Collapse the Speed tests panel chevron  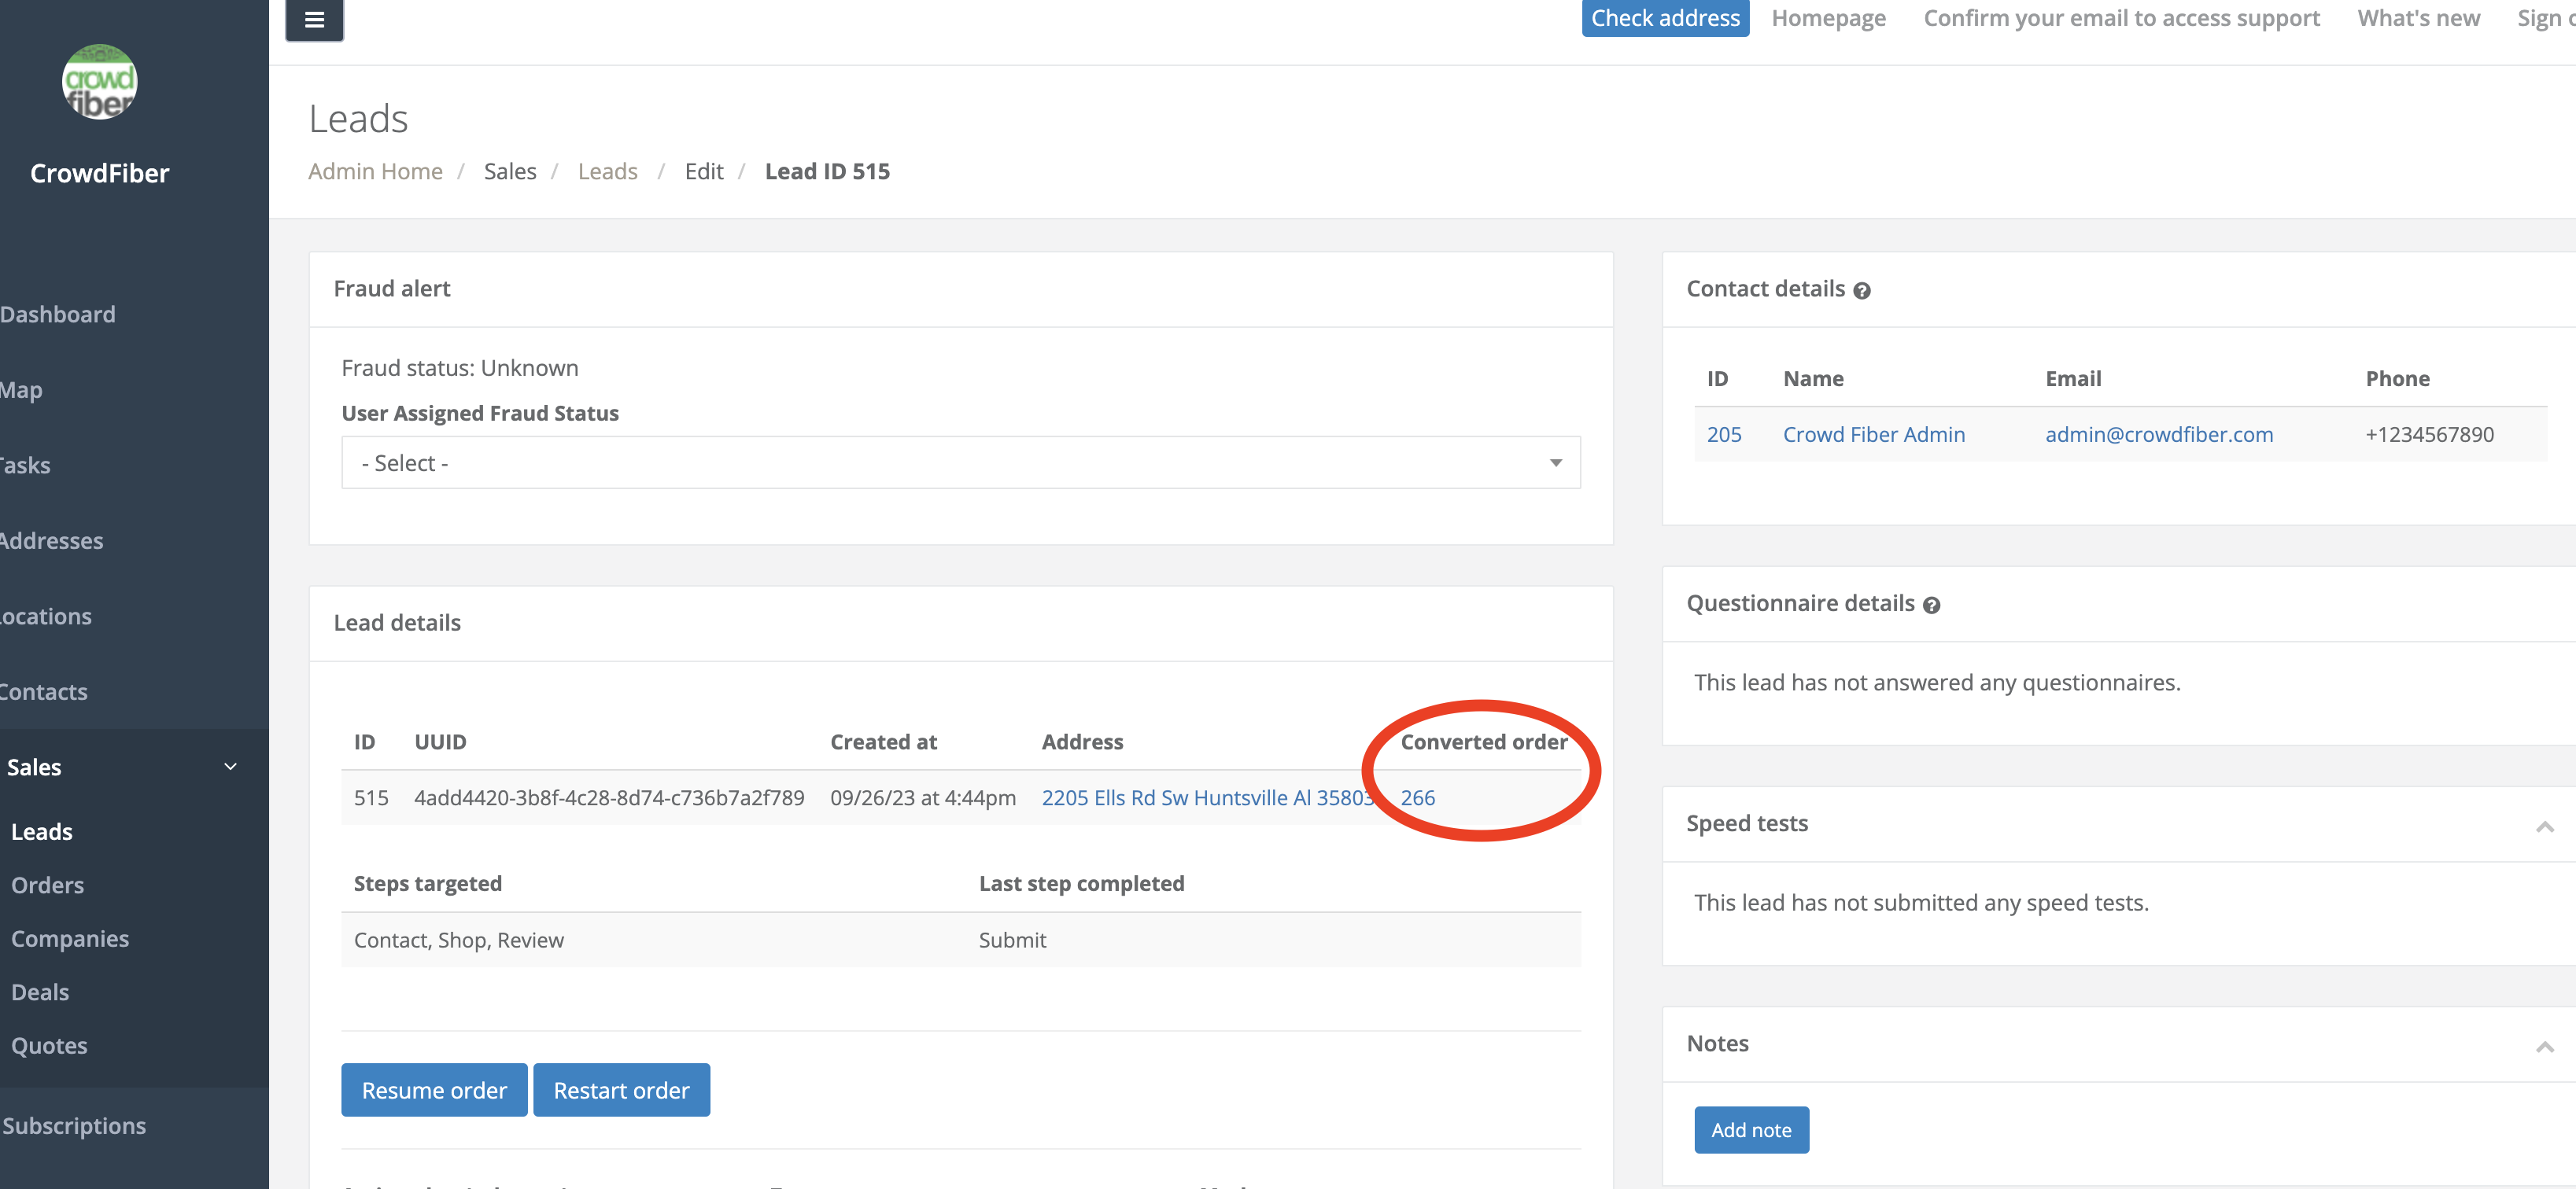click(x=2544, y=826)
